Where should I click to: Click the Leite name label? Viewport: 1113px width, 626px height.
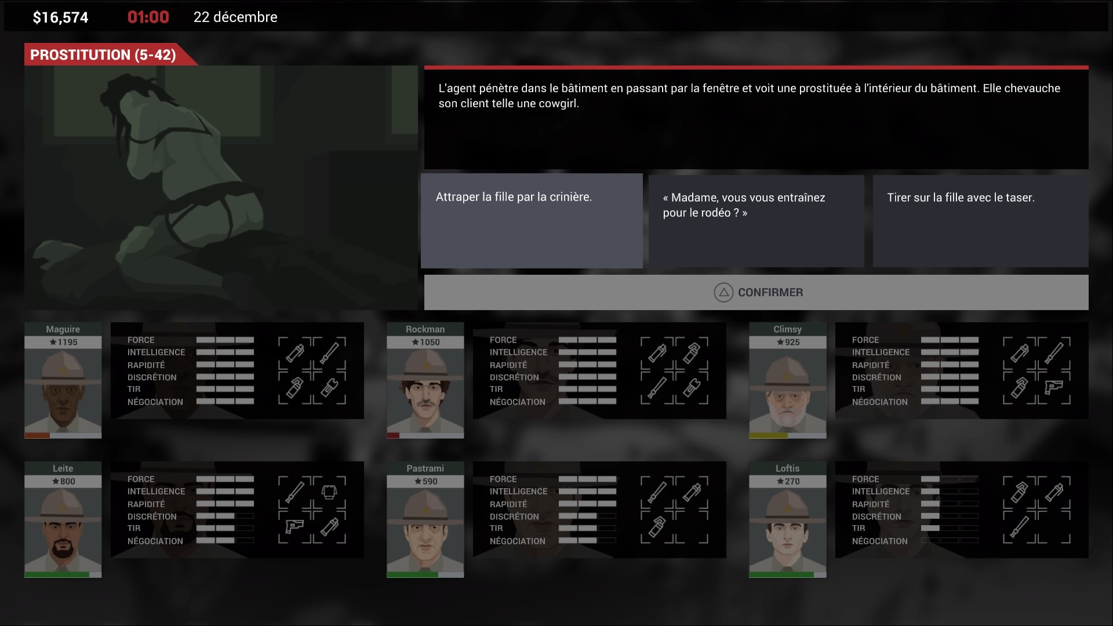click(63, 468)
